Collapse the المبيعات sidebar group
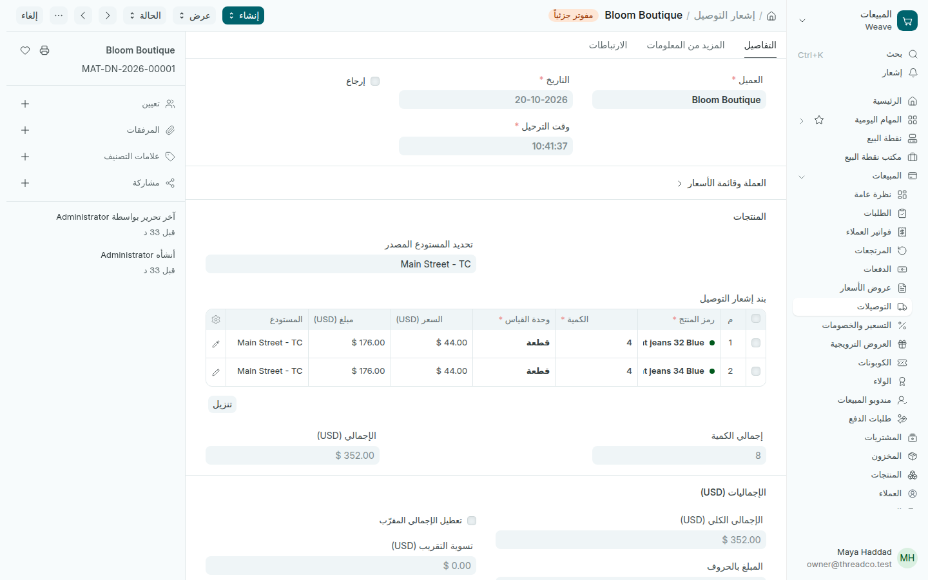This screenshot has height=580, width=928. [x=802, y=176]
